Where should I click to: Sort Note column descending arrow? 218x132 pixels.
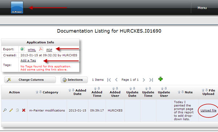(x=182, y=92)
